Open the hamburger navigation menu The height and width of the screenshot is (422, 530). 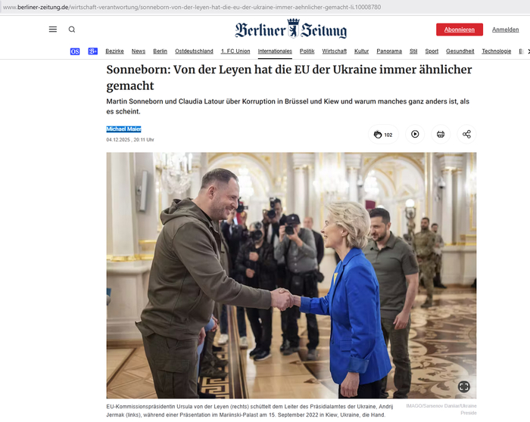tap(53, 29)
